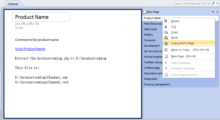Click Show Page Versions menu entry
The height and width of the screenshot is (120, 220).
coord(189,75)
